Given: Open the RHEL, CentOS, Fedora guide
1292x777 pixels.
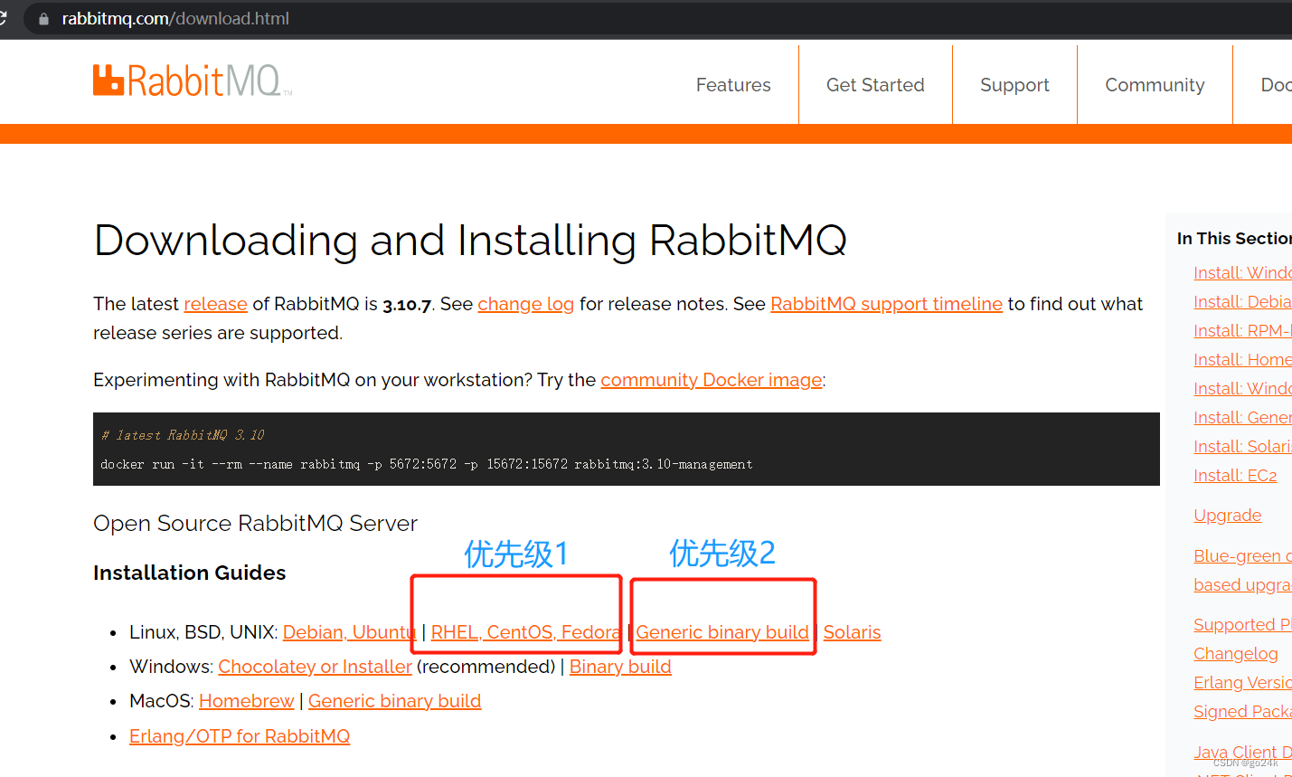Looking at the screenshot, I should (x=525, y=632).
